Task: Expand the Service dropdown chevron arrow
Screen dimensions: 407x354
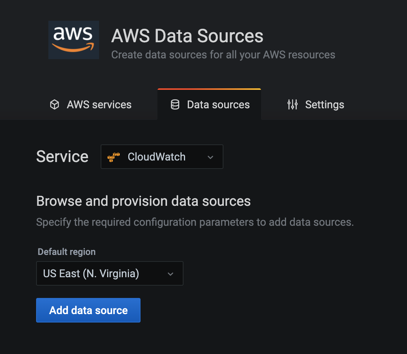Action: tap(210, 157)
